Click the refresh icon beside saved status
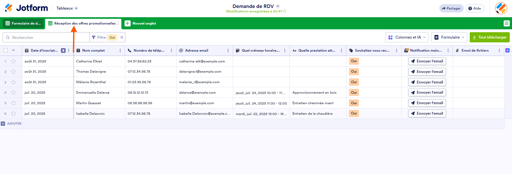512x174 pixels. pos(284,11)
